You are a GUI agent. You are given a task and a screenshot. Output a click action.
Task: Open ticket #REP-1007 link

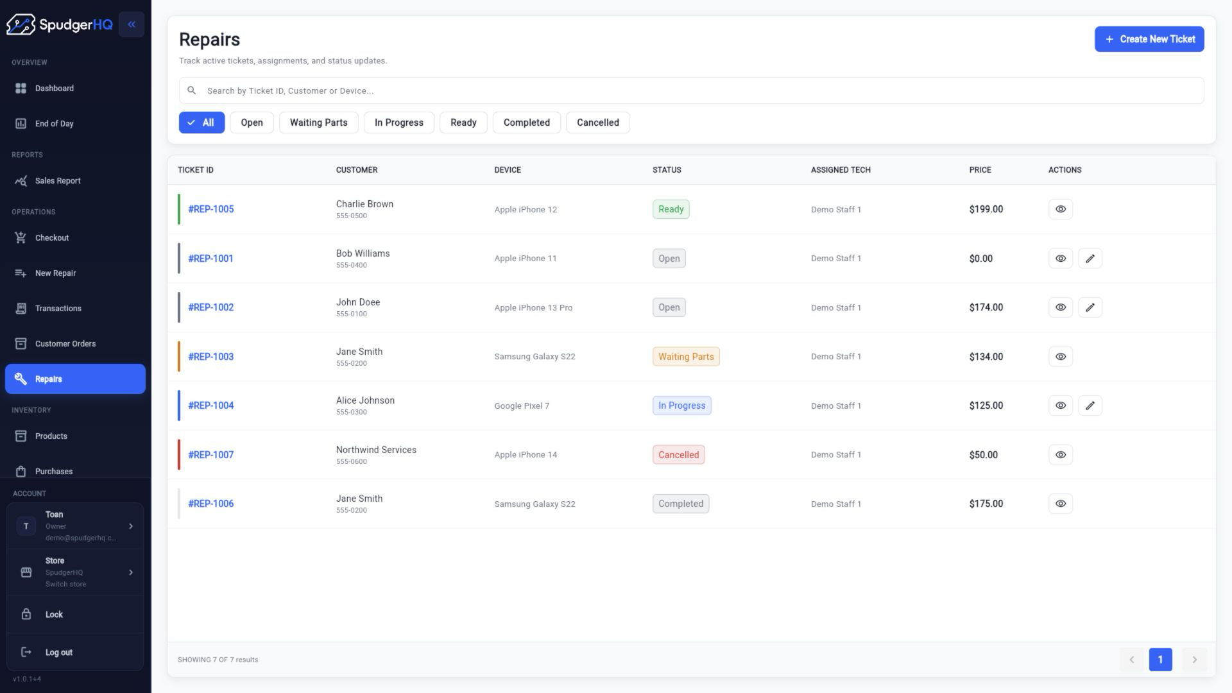[211, 455]
